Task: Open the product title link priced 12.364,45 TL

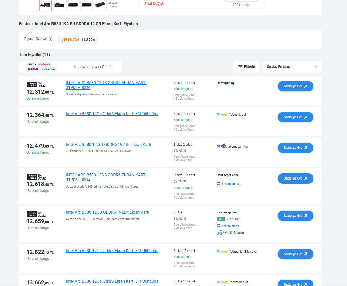Action: point(112,114)
